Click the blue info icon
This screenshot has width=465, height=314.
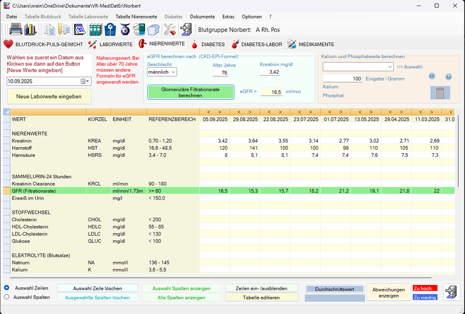coord(432,77)
